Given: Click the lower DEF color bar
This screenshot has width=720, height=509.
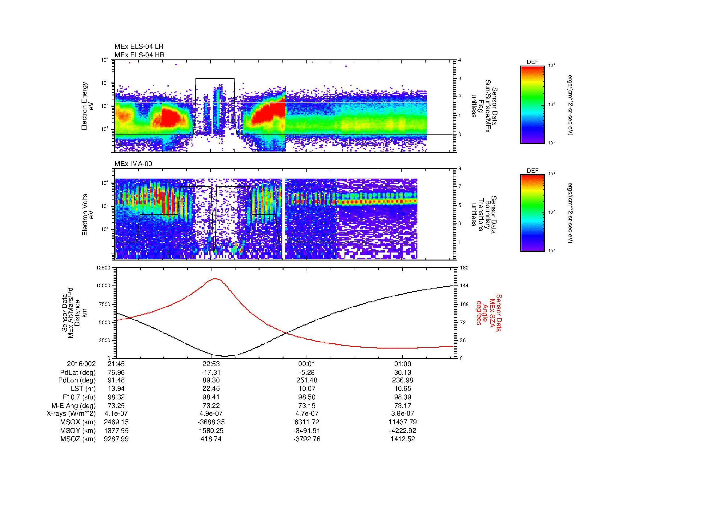Looking at the screenshot, I should pos(533,213).
